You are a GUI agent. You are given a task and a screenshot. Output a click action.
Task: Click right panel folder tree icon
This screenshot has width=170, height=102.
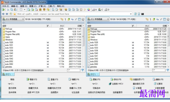(147, 19)
